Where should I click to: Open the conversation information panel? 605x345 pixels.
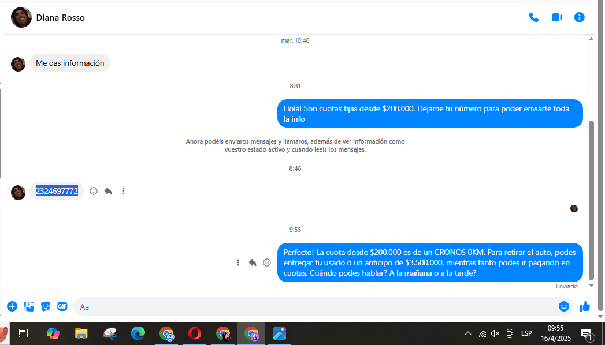tap(579, 17)
